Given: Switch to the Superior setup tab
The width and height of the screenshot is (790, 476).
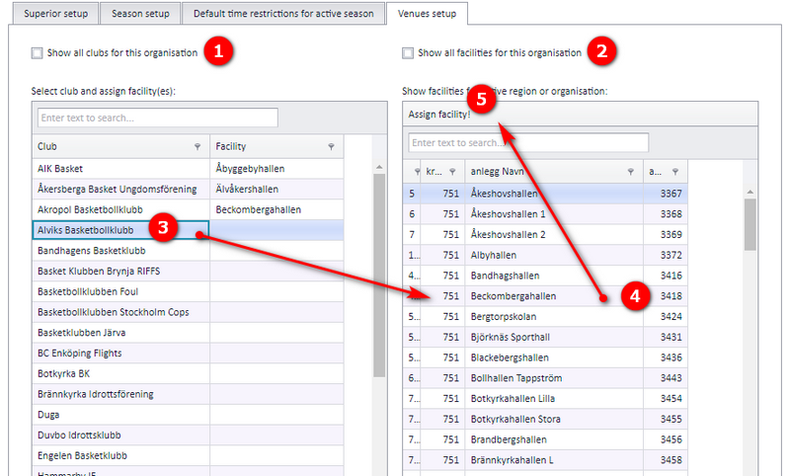Looking at the screenshot, I should (x=55, y=14).
